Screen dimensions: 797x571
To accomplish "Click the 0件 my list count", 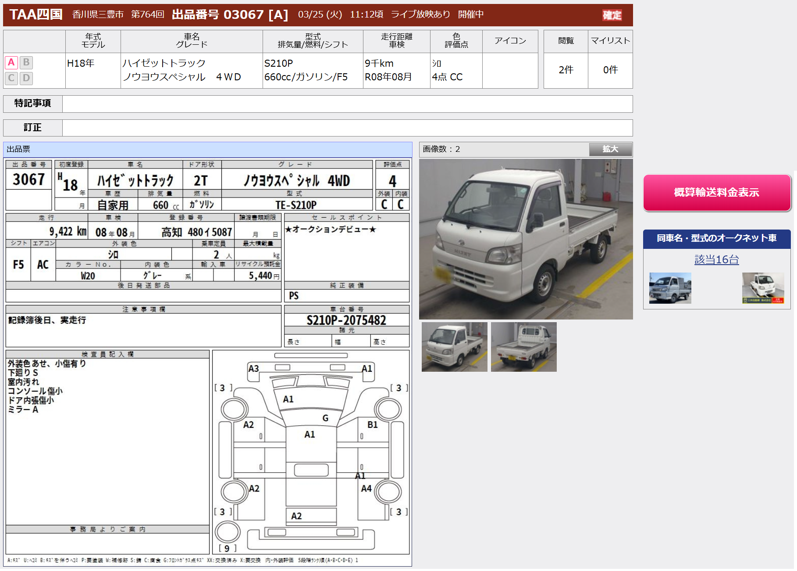I will click(610, 70).
